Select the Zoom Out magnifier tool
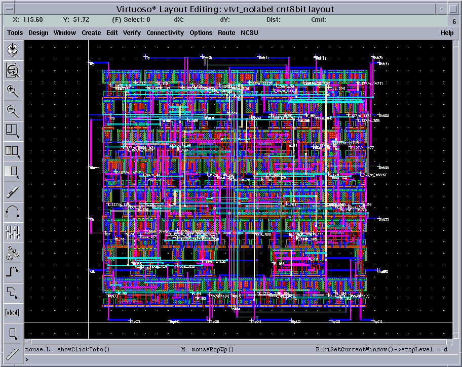This screenshot has height=367, width=462. [x=13, y=111]
